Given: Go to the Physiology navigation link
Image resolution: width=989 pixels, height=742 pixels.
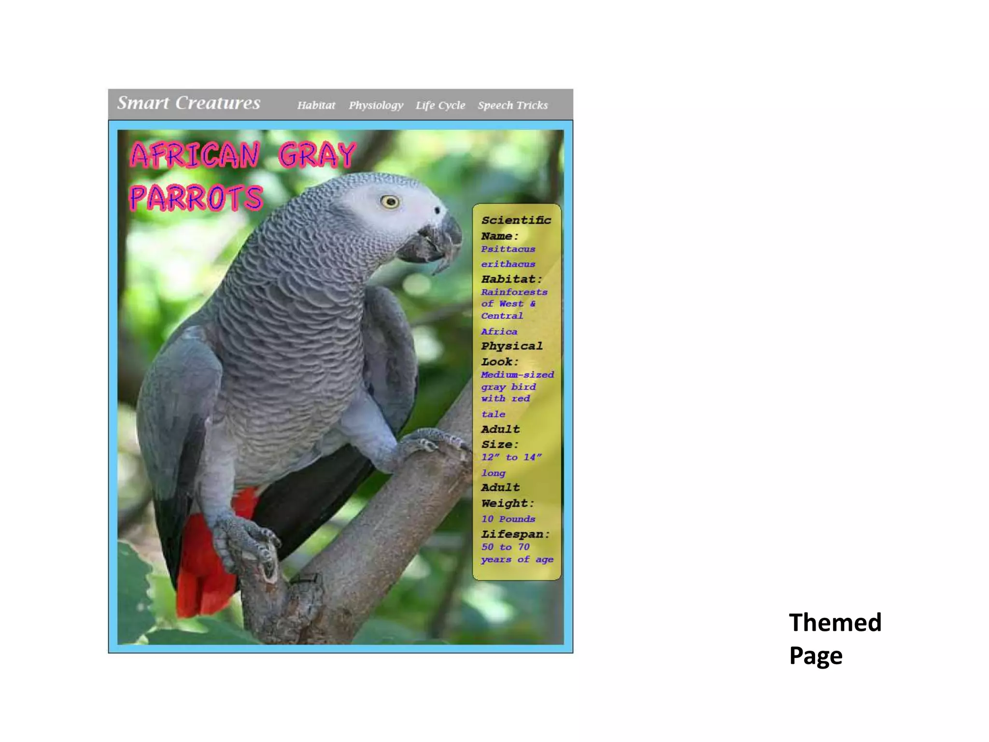Looking at the screenshot, I should click(x=376, y=105).
